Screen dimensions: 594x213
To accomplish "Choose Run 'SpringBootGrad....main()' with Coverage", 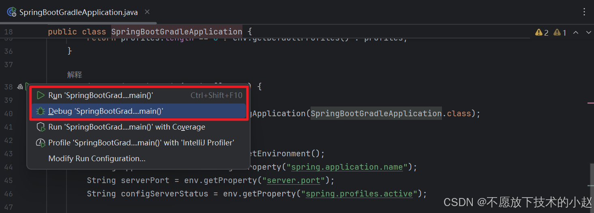I will pos(139,127).
